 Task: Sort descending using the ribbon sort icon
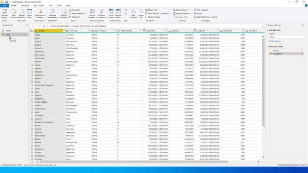click(x=126, y=13)
